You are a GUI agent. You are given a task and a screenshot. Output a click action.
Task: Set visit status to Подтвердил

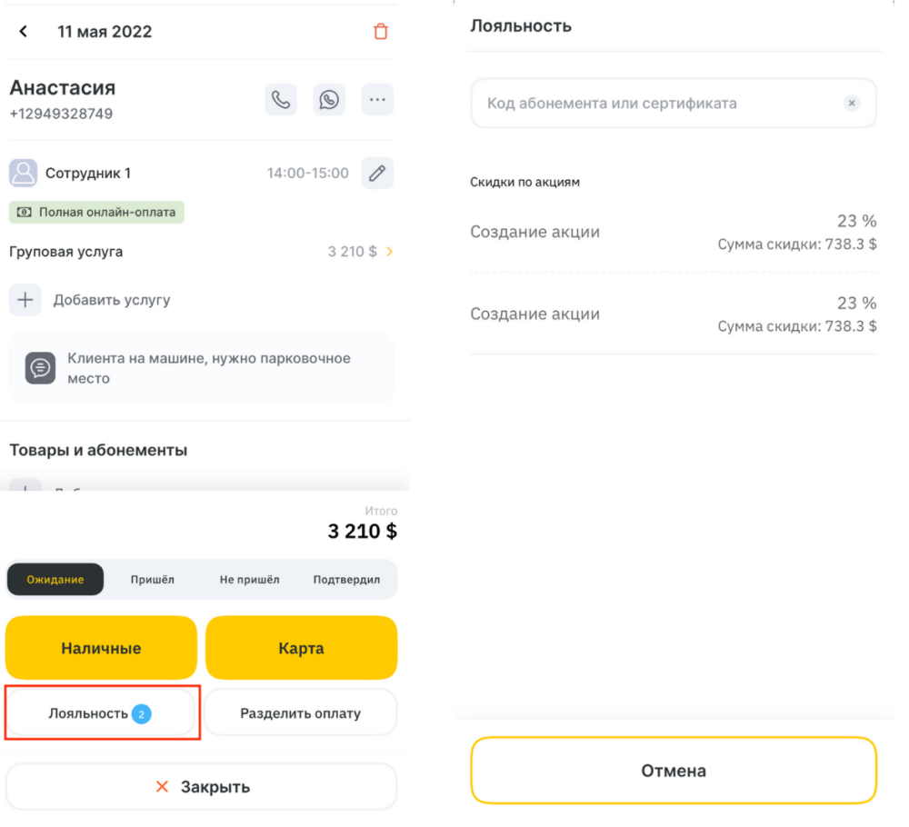[x=346, y=580]
